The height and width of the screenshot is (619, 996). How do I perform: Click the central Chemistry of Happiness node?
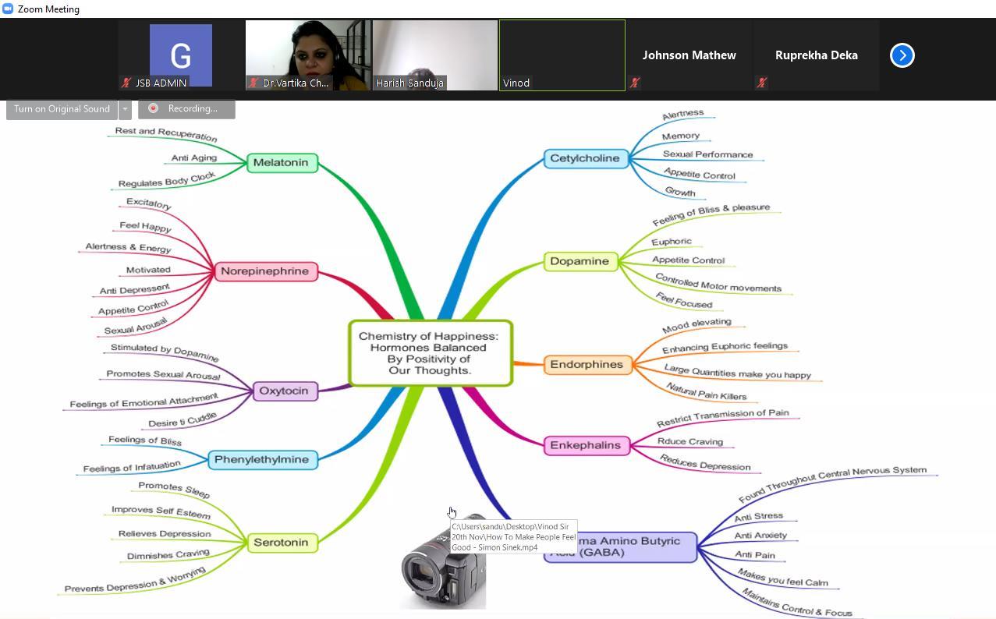(431, 353)
